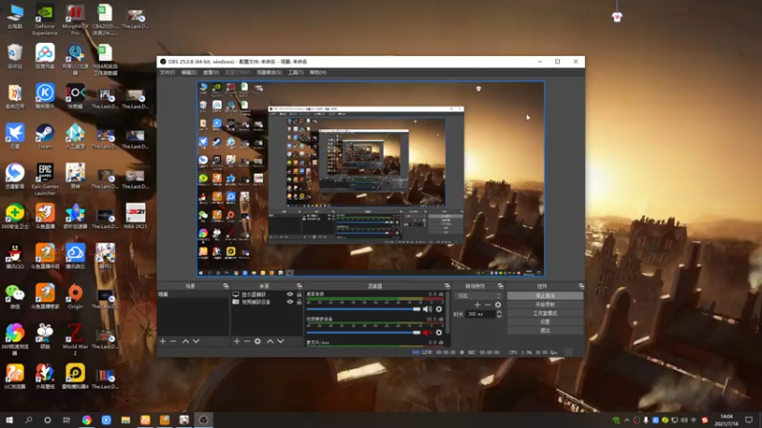Move scene up with the arrow in 场景 panel
The width and height of the screenshot is (762, 428).
[185, 341]
